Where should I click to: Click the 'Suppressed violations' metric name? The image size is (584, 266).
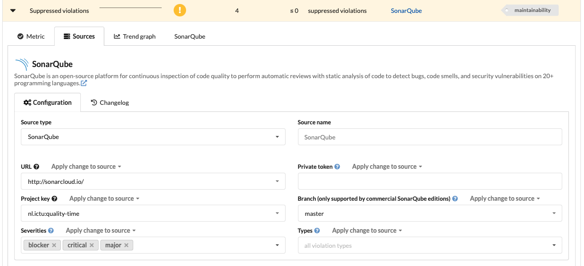point(60,11)
